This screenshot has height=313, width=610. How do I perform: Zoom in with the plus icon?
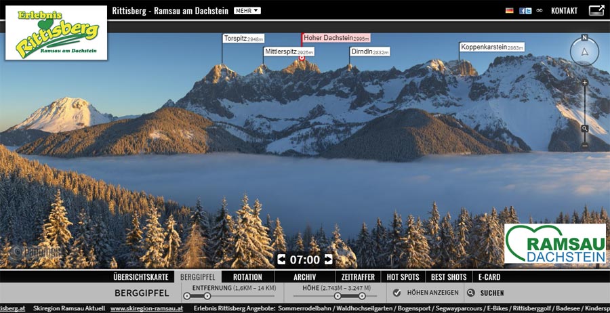coord(585,83)
